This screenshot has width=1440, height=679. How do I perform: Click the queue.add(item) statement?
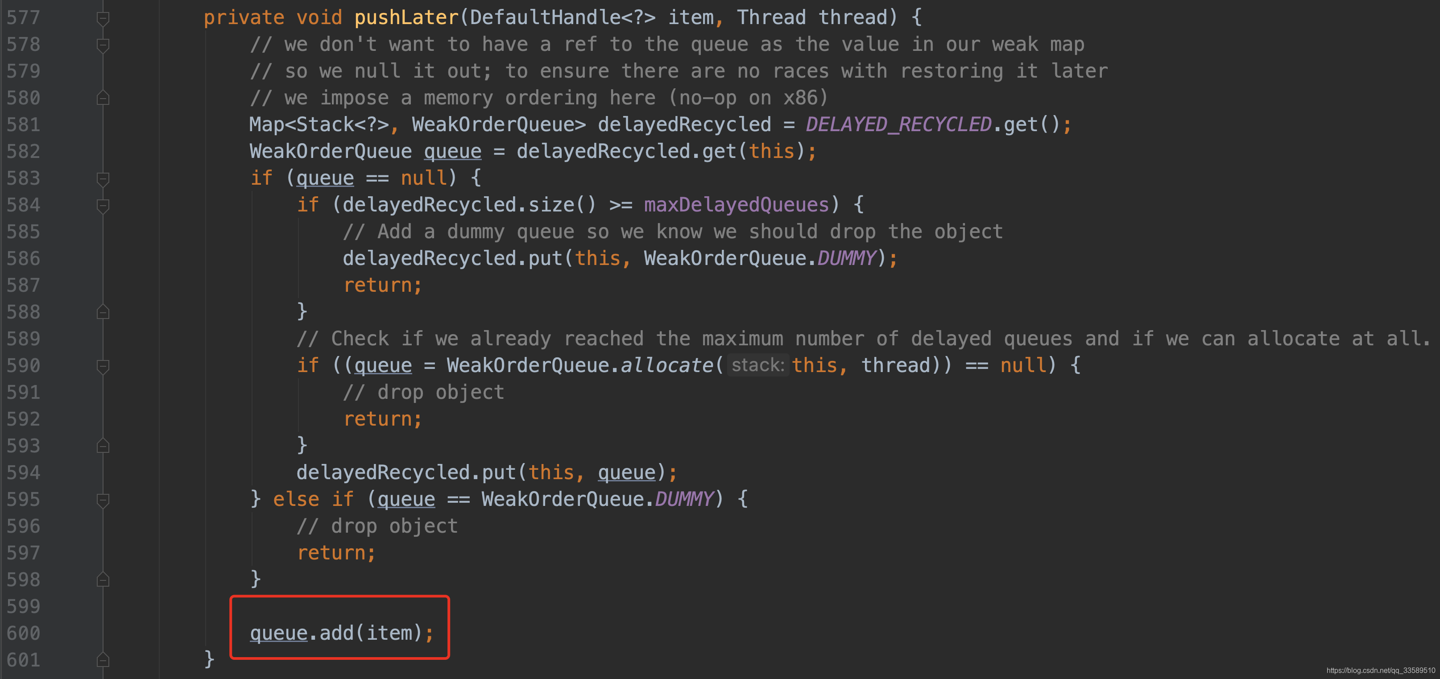click(341, 633)
